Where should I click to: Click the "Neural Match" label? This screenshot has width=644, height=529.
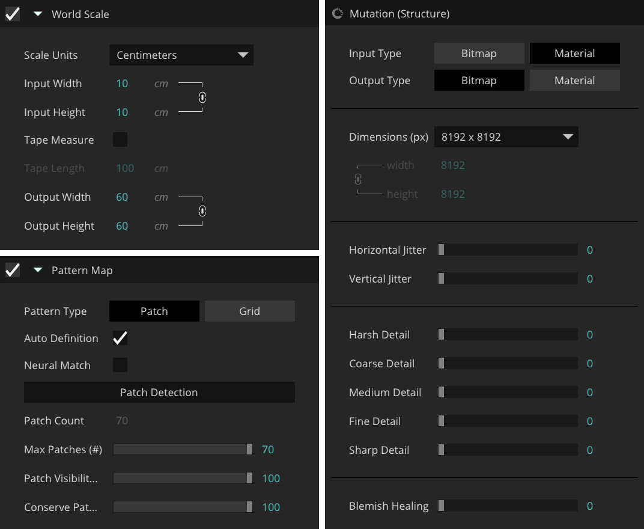pyautogui.click(x=58, y=365)
